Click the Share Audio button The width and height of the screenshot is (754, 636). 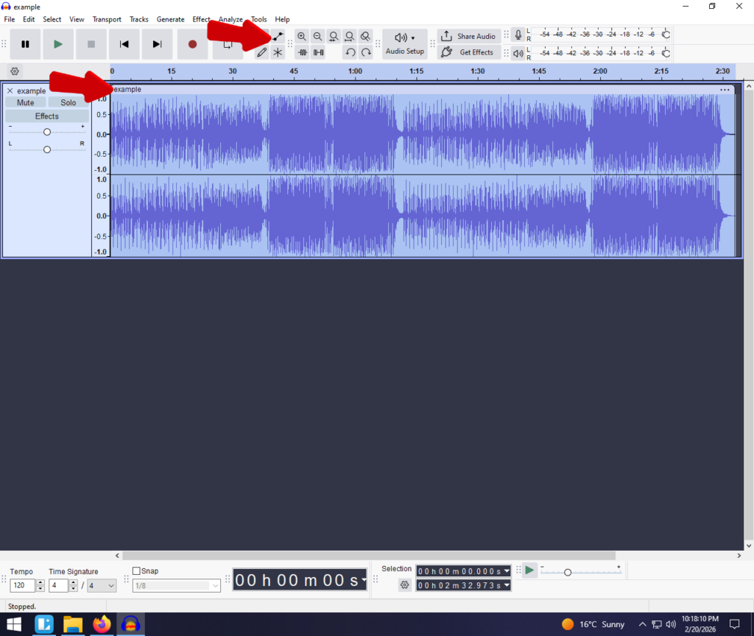[x=469, y=36]
